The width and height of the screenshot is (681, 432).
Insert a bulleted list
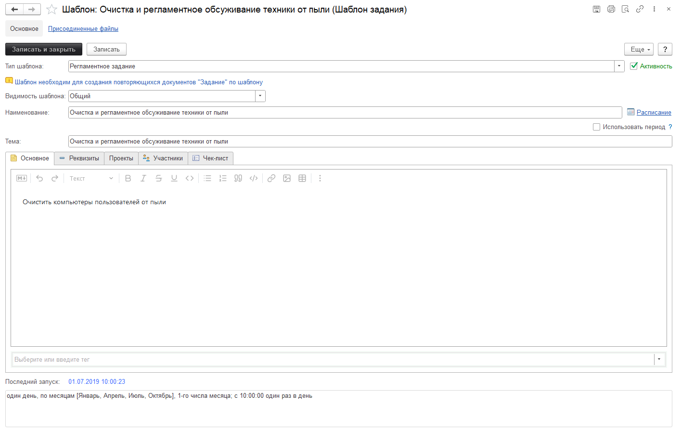[x=207, y=178]
